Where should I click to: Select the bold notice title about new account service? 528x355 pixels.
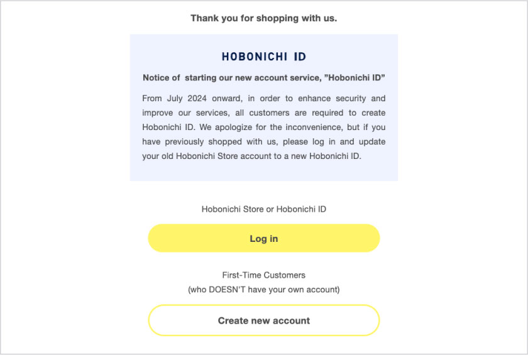(x=264, y=78)
